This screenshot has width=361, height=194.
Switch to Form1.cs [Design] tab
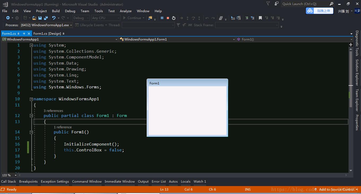pos(47,34)
